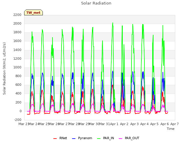Click the 1800 y-axis tick label

point(17,32)
